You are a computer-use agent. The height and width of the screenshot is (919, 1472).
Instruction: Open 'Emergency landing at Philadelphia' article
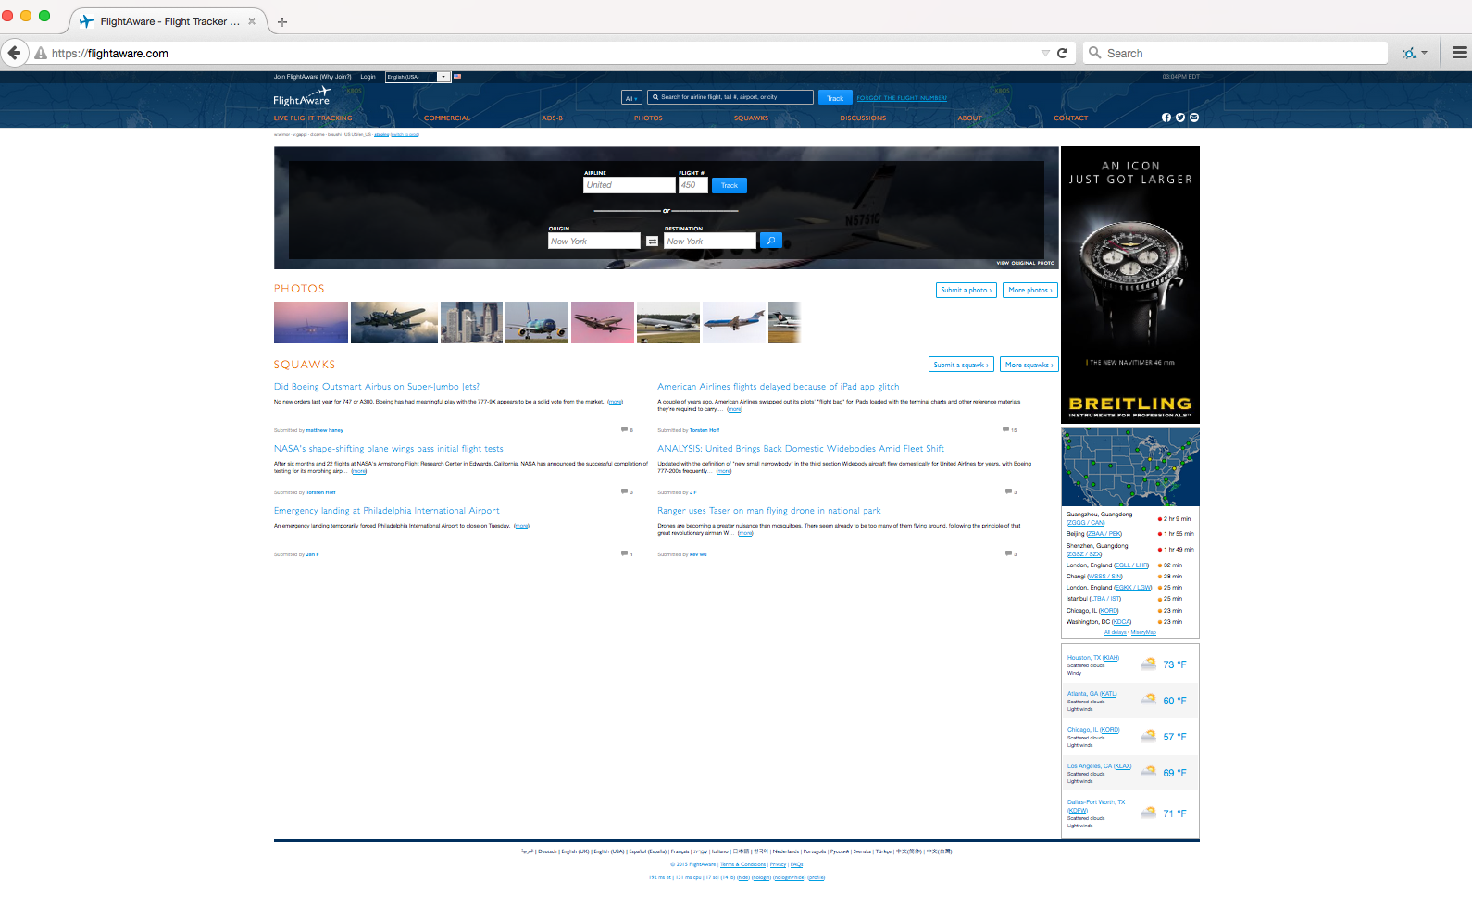387,511
